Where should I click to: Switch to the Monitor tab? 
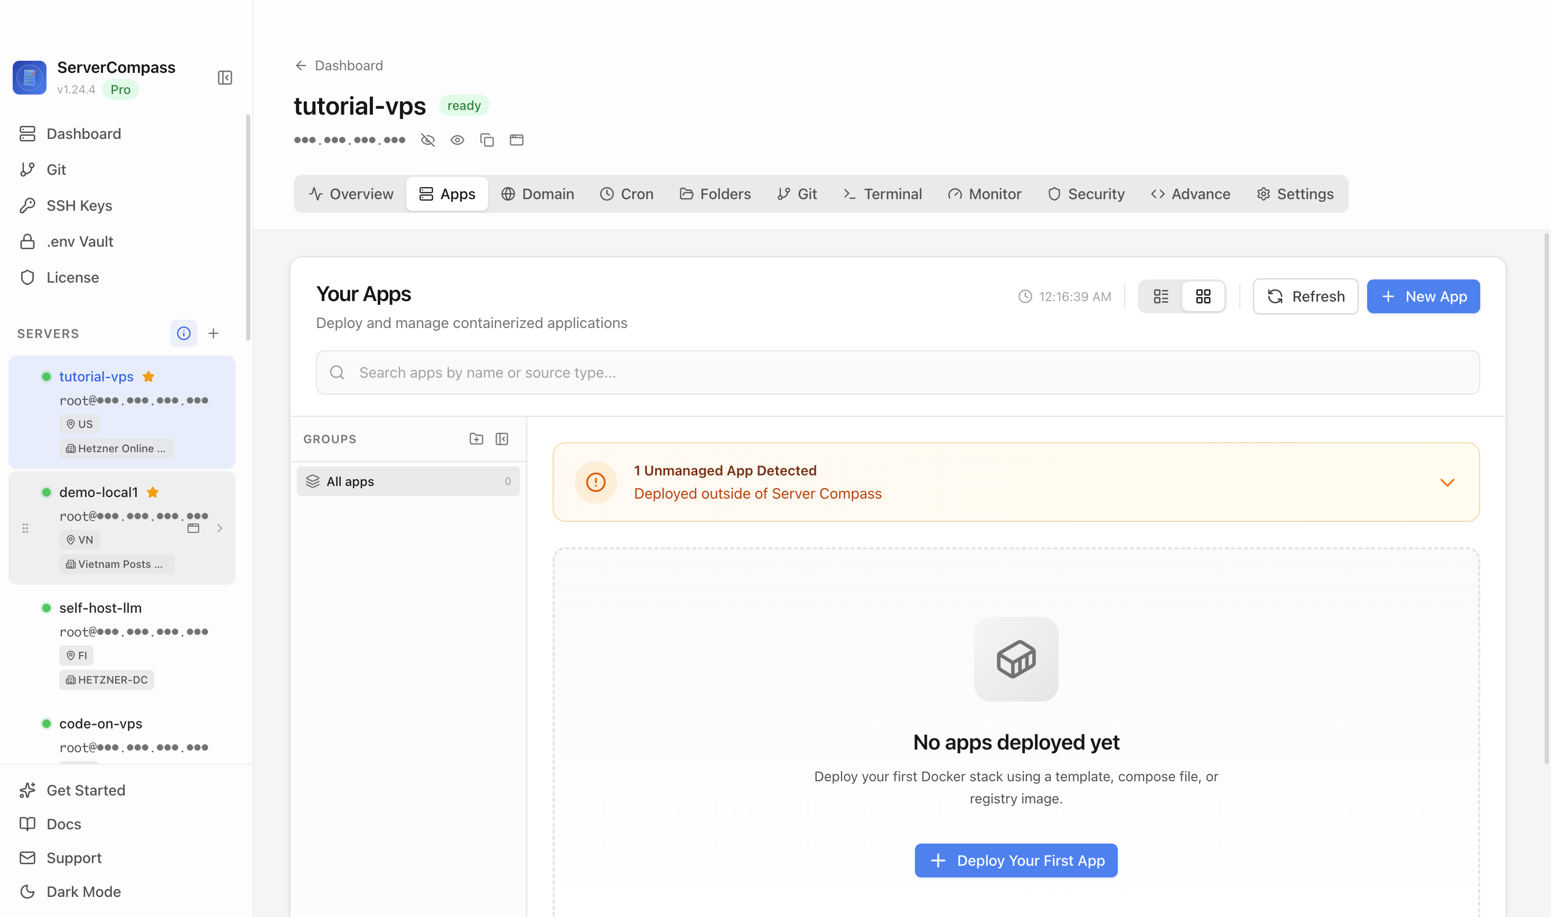[x=985, y=194]
